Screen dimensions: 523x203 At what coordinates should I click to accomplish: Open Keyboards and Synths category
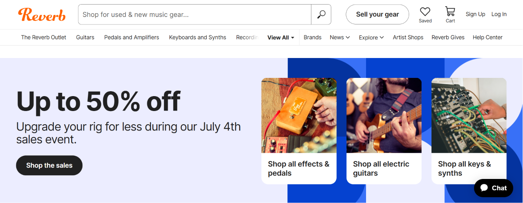pos(198,37)
